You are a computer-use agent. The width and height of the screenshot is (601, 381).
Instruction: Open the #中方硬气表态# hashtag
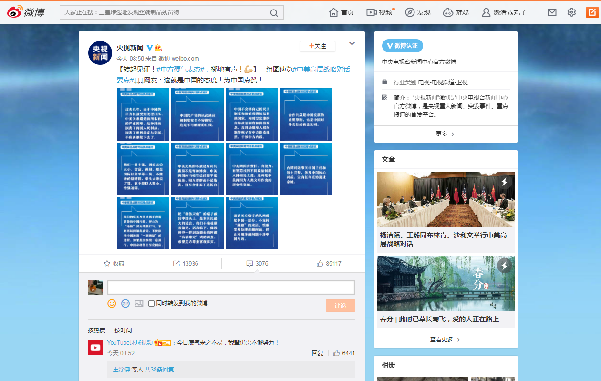pyautogui.click(x=180, y=69)
